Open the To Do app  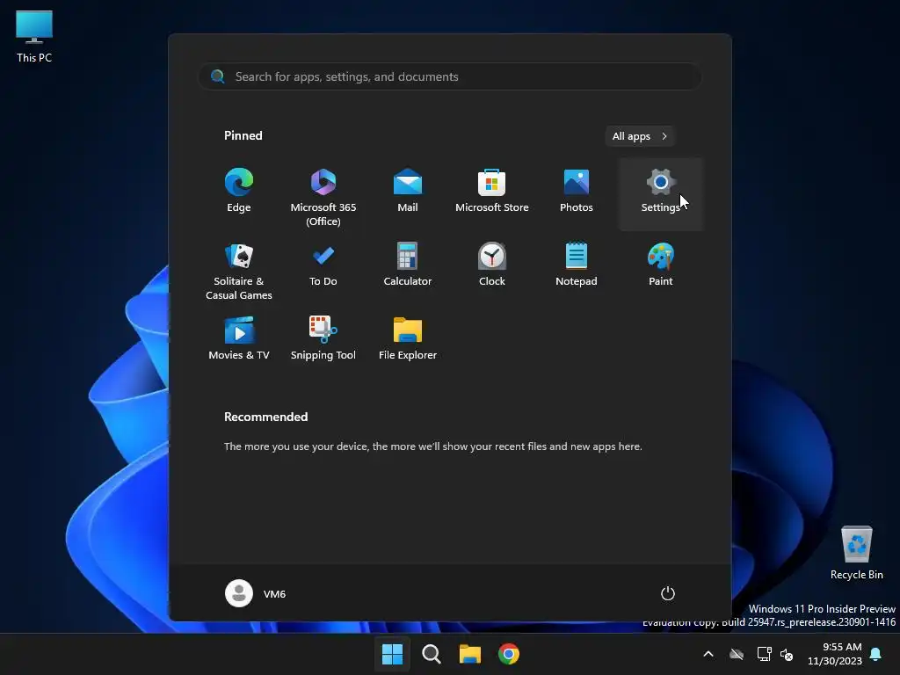(323, 265)
